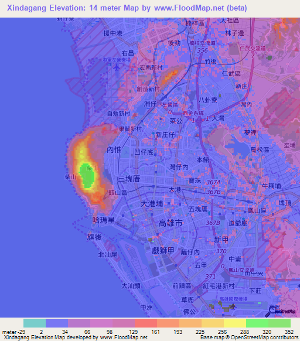Image resolution: width=300 pixels, height=341 pixels.
Task: Click the 北汕尾 place label
Action: tap(108, 254)
